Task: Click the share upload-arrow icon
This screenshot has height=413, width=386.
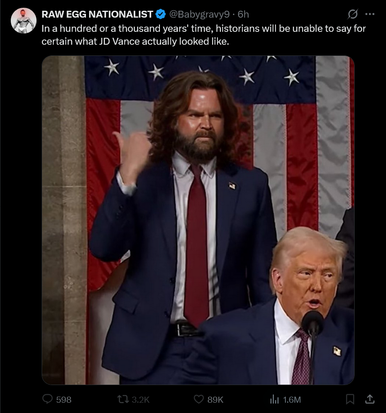Action: click(370, 399)
